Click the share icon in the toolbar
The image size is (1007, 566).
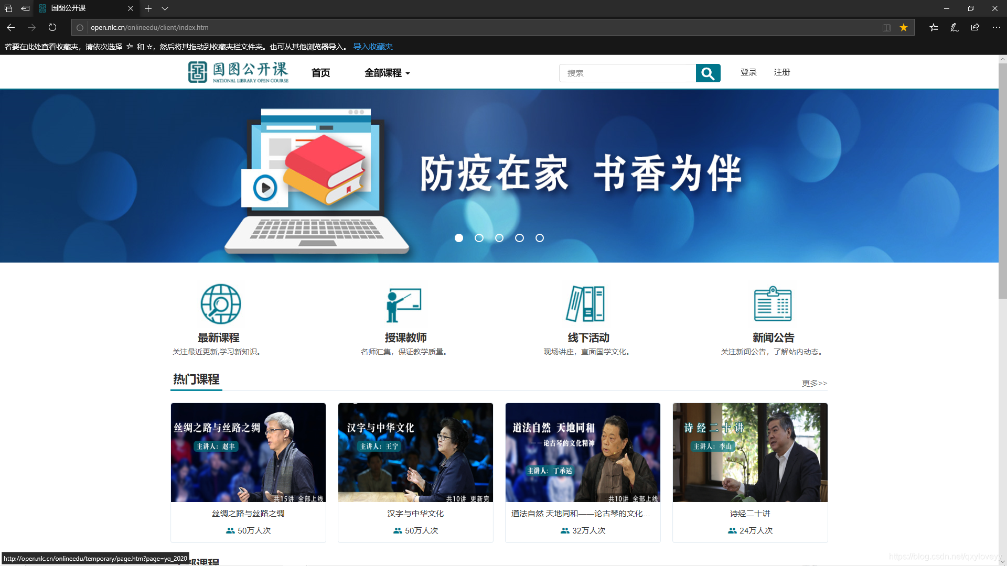[975, 27]
